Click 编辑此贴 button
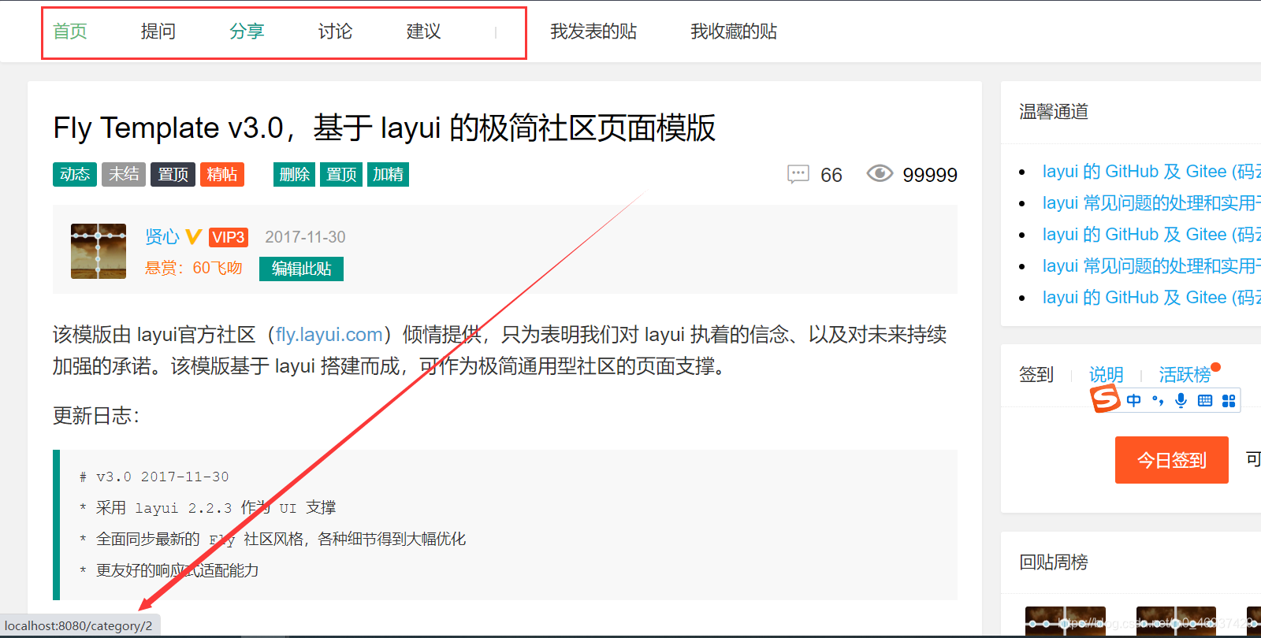Screen dimensions: 1261x638 tap(301, 269)
